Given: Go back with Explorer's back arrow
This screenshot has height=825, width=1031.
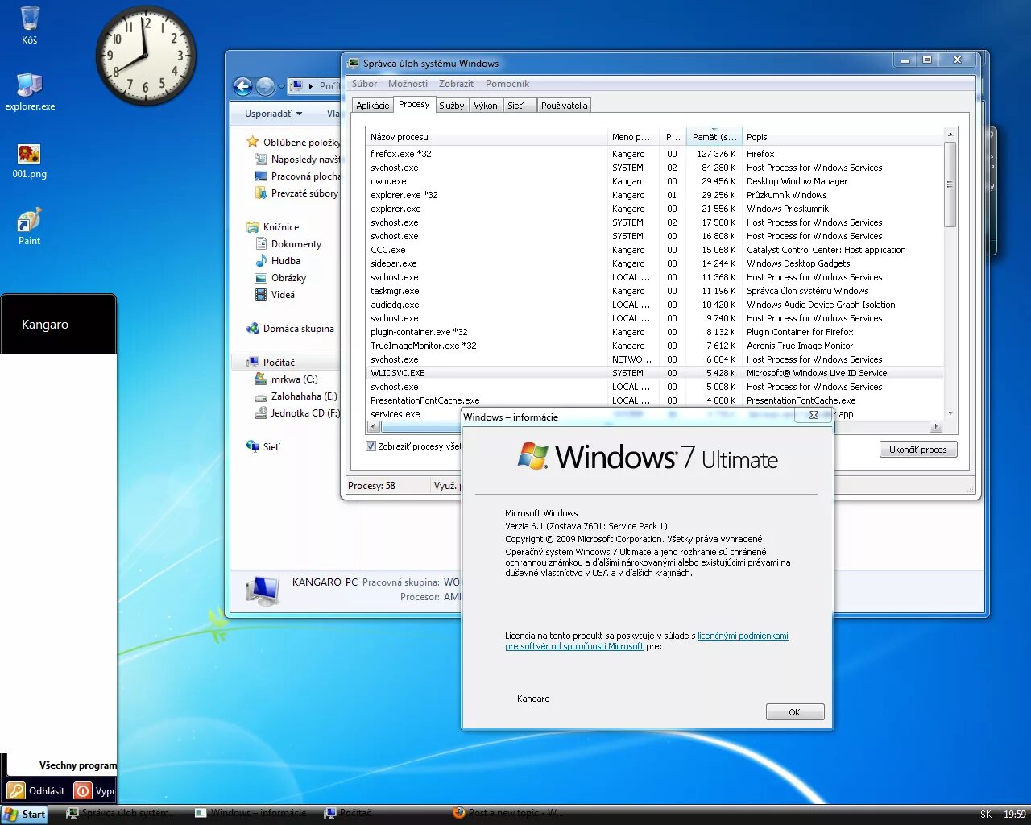Looking at the screenshot, I should [242, 86].
